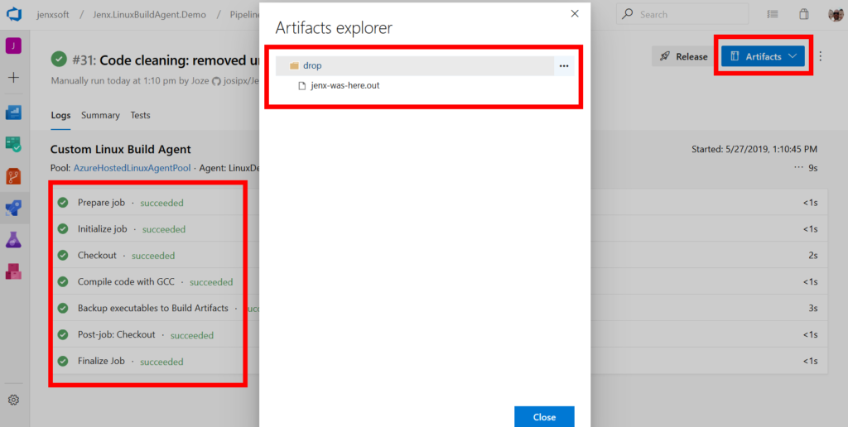Open Pipelines rocket icon in sidebar

[x=13, y=208]
